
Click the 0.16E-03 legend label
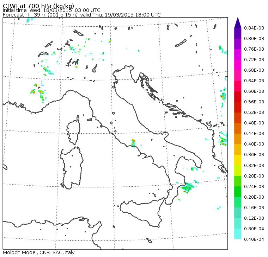(x=254, y=208)
